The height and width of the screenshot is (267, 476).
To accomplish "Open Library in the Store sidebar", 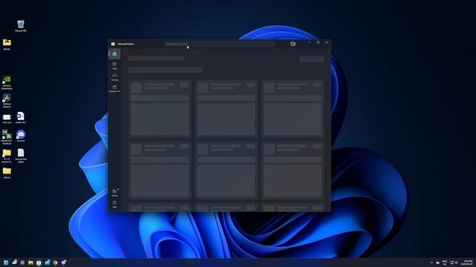I will pyautogui.click(x=115, y=193).
